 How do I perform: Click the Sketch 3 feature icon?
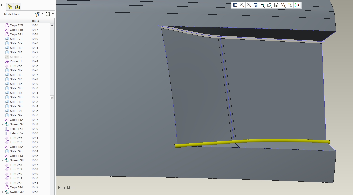(7, 57)
